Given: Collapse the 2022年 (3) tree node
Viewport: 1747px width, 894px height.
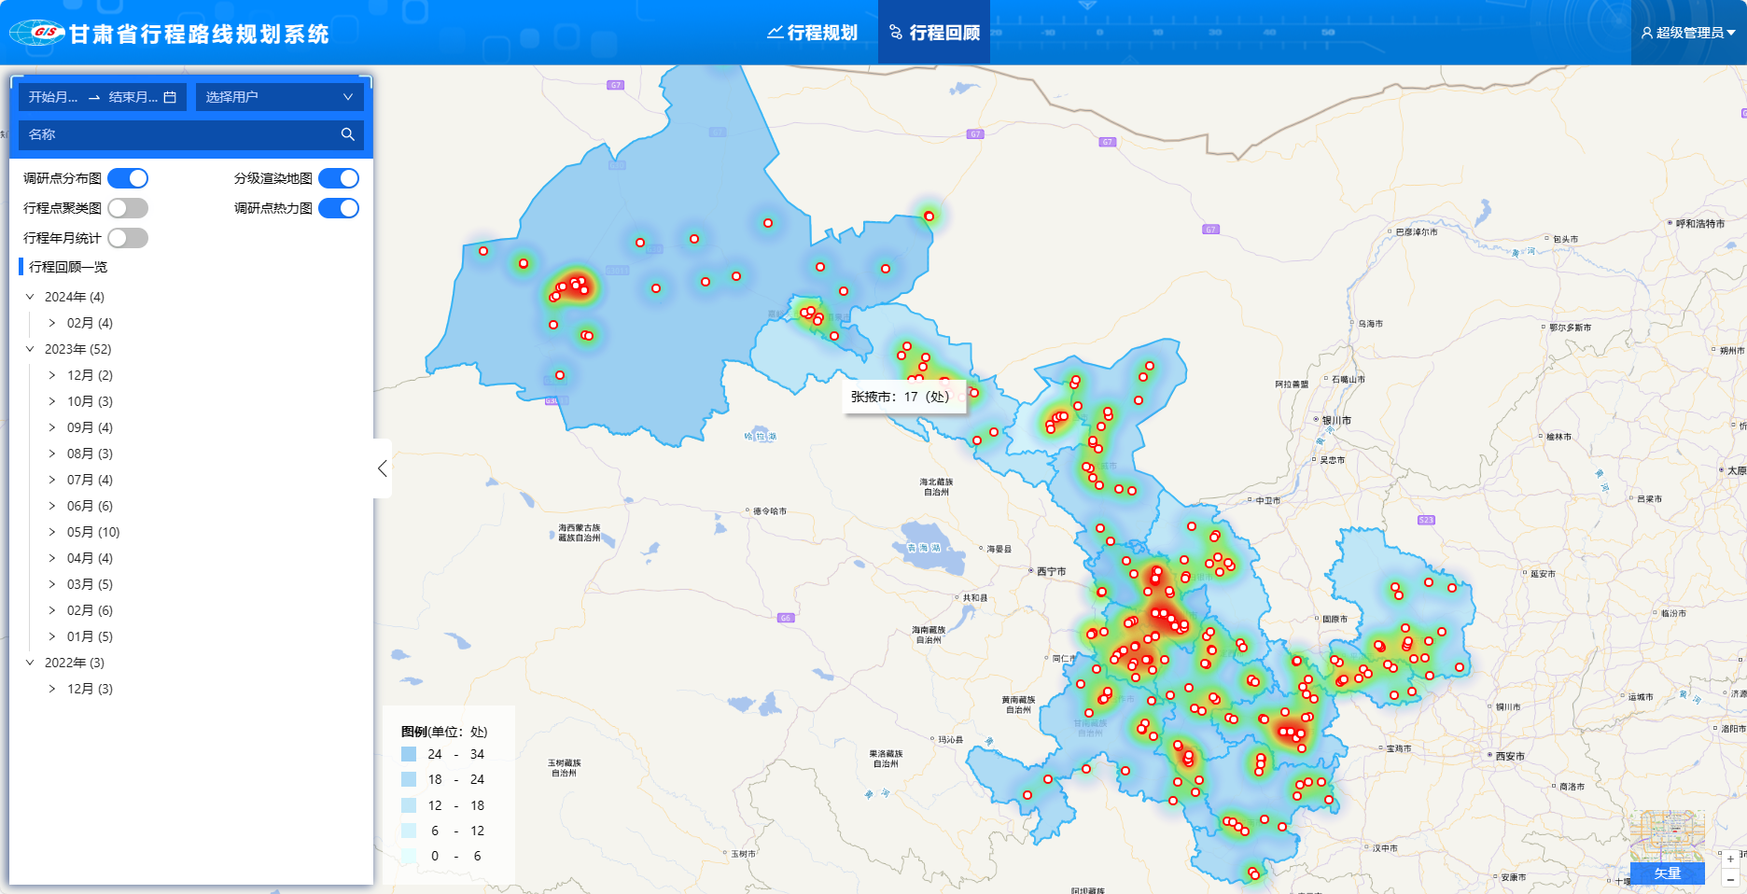Looking at the screenshot, I should tap(30, 663).
